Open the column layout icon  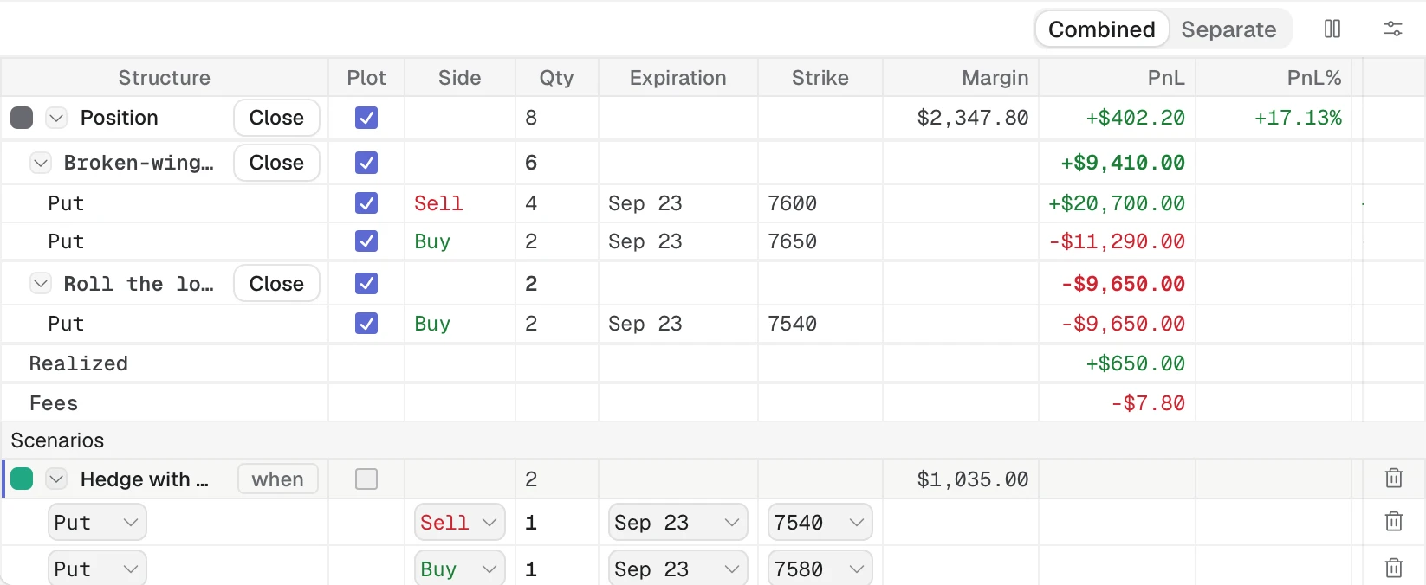coord(1332,29)
